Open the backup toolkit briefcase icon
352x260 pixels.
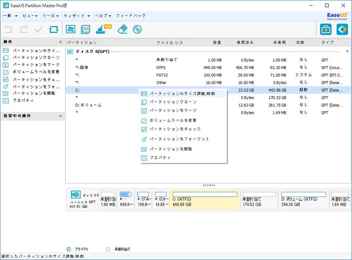pos(326,29)
